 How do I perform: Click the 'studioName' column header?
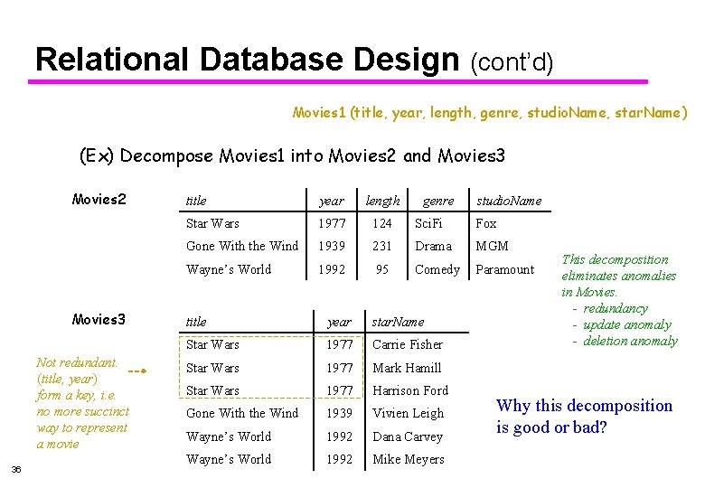tap(509, 201)
